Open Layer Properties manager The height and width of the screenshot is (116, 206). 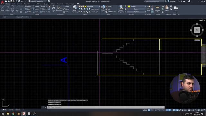click(75, 9)
